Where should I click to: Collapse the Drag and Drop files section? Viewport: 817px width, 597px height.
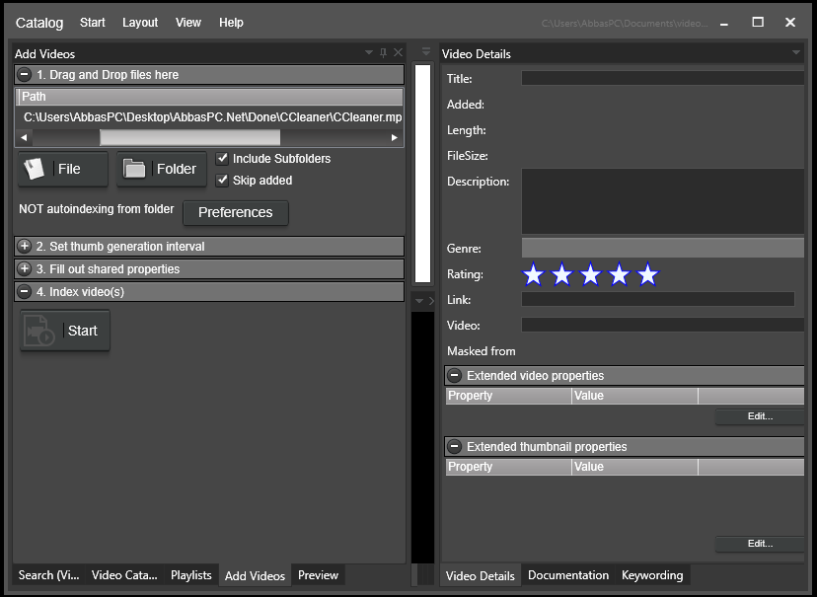(24, 74)
